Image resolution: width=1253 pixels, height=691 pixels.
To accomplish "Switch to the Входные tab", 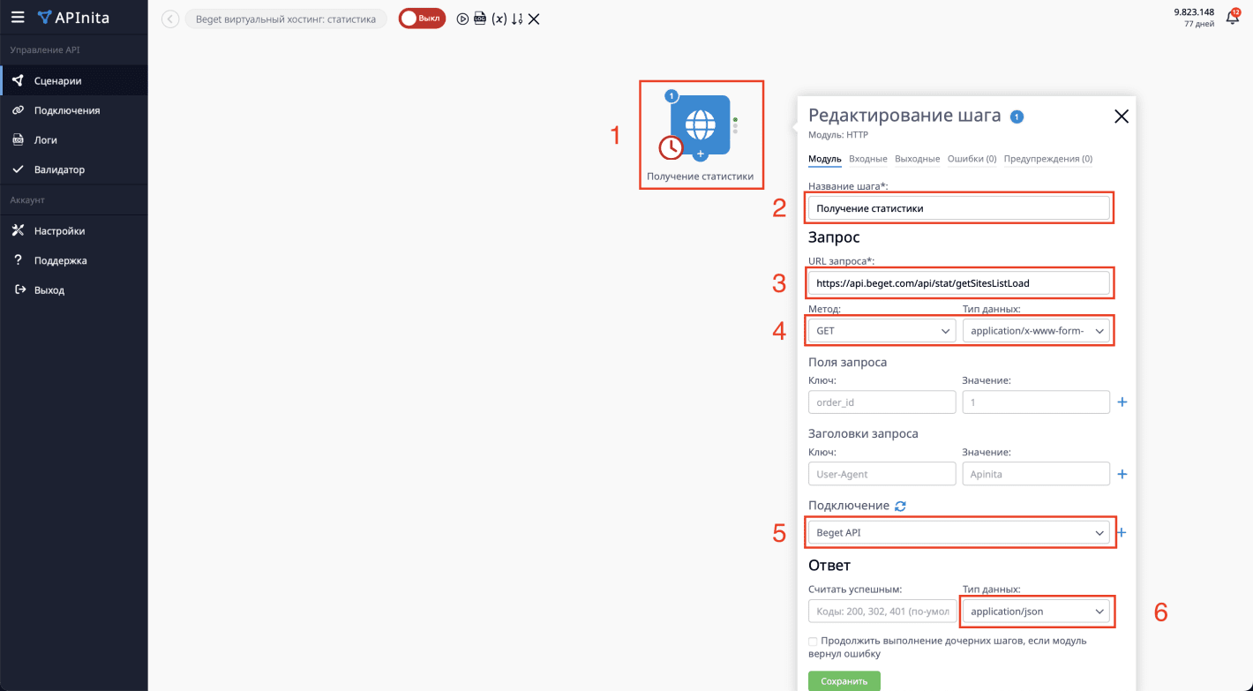I will (x=867, y=159).
